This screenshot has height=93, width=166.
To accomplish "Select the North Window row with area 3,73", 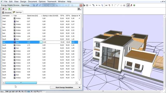I will [40, 66].
